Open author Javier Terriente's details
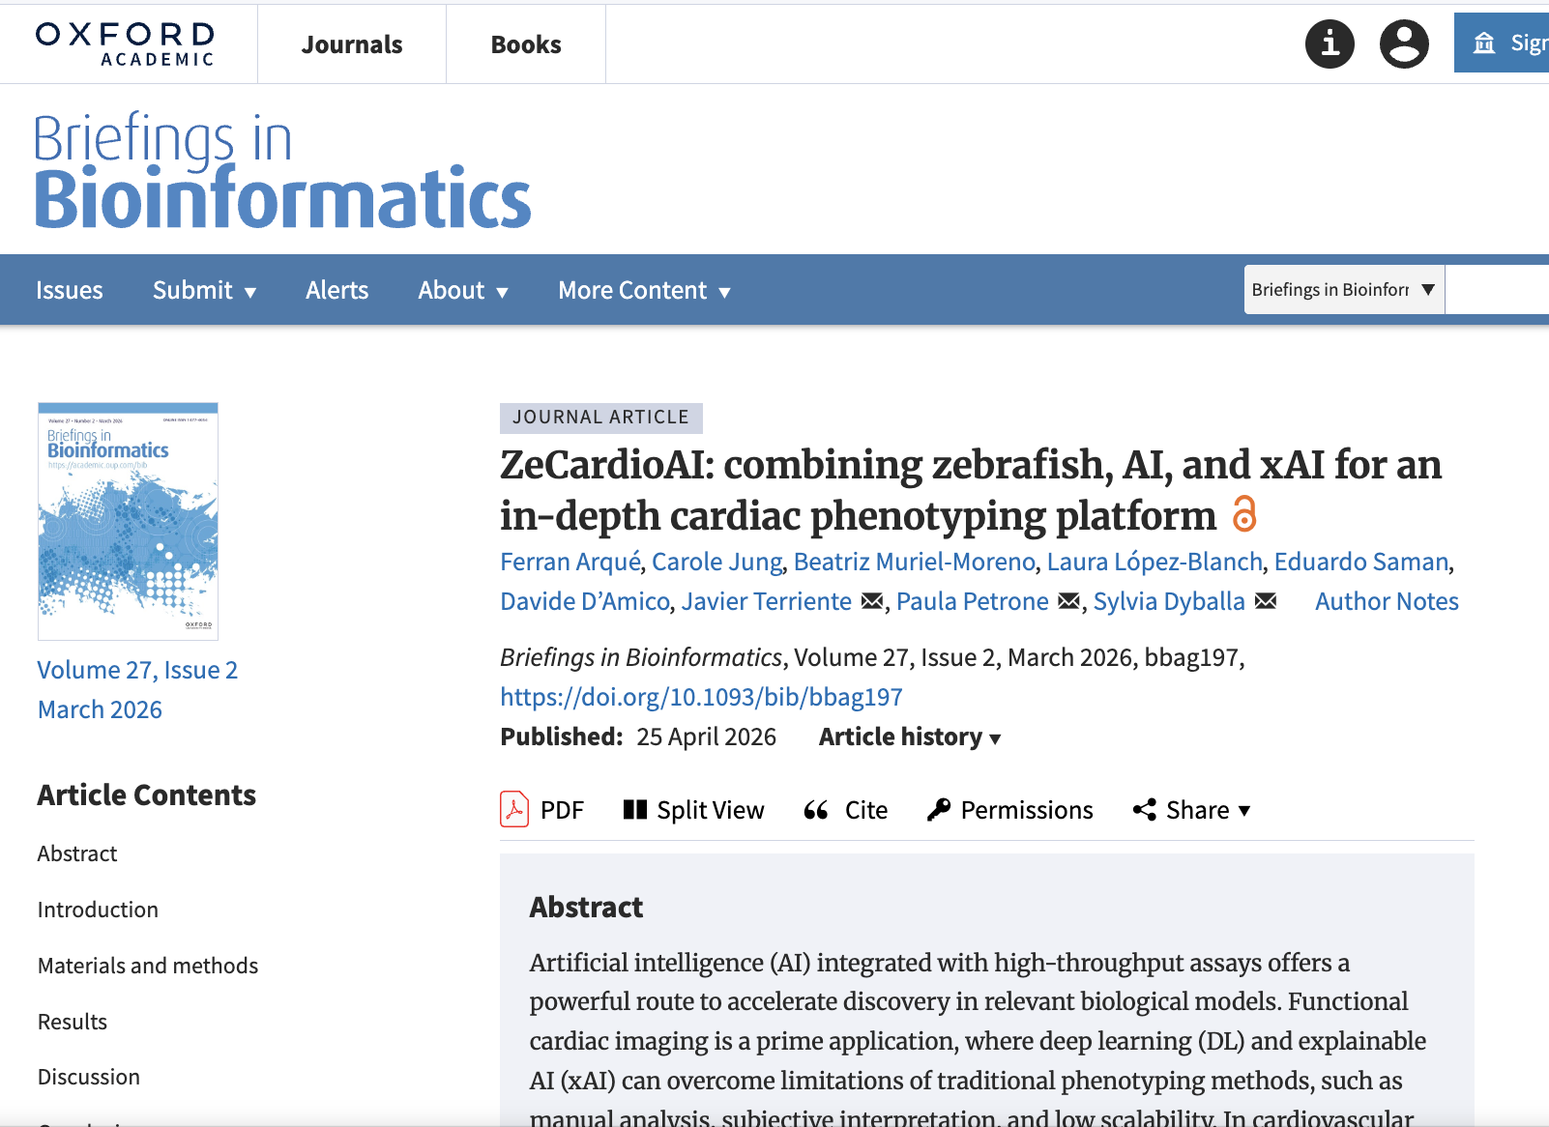The width and height of the screenshot is (1549, 1127). [x=767, y=601]
